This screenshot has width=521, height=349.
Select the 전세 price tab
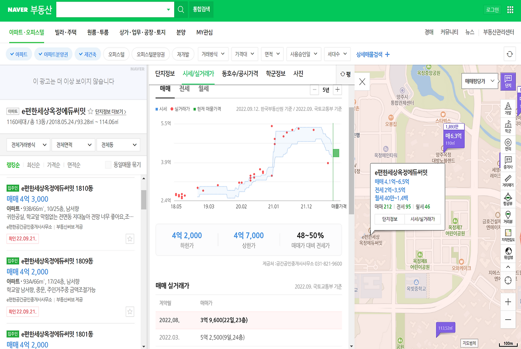click(x=184, y=89)
